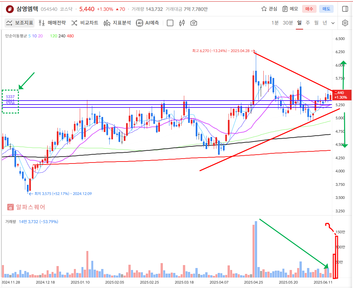Switch to 1분 interval
Screen dimensions: 353x288
coord(275,23)
